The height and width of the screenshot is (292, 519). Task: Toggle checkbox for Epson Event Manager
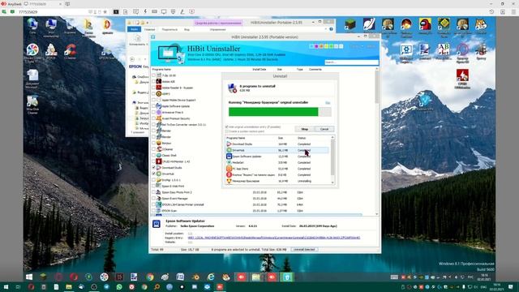[x=154, y=198]
